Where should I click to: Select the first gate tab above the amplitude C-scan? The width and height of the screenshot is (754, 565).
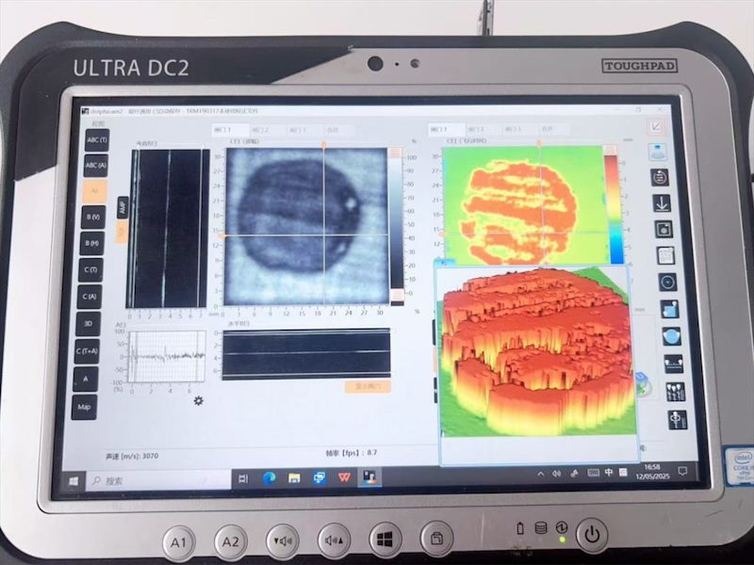230,130
